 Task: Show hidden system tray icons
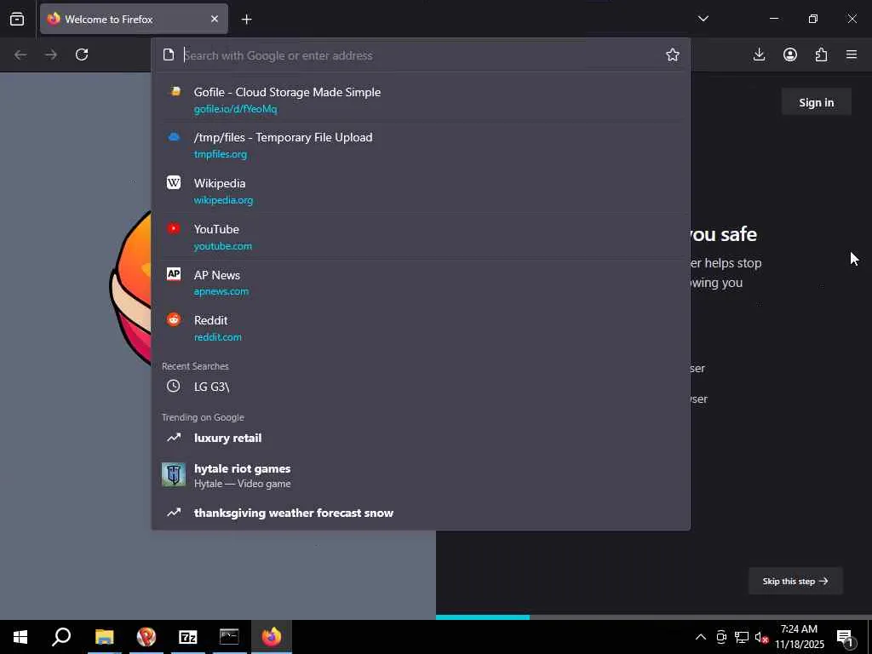[701, 637]
